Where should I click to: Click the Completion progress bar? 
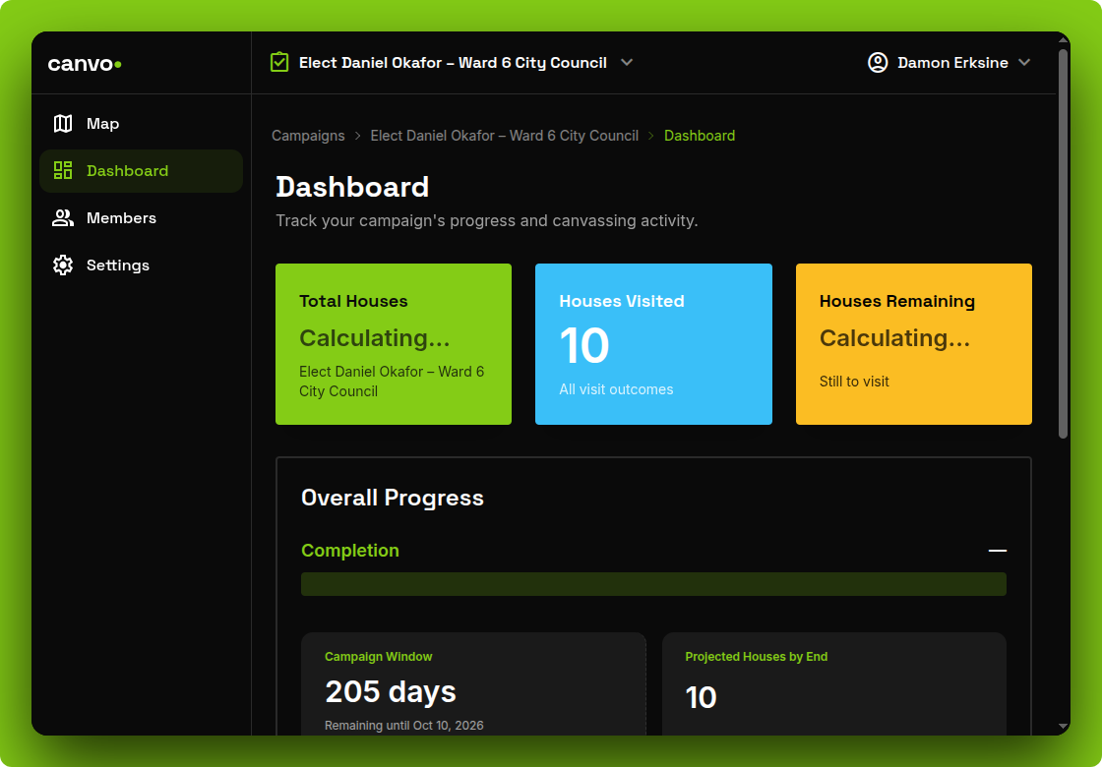pyautogui.click(x=653, y=584)
